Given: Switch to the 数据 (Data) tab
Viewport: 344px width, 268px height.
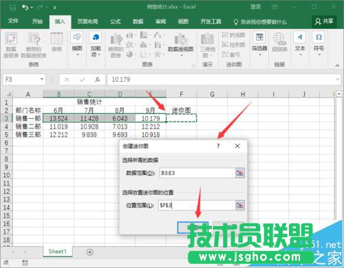Looking at the screenshot, I should 138,21.
